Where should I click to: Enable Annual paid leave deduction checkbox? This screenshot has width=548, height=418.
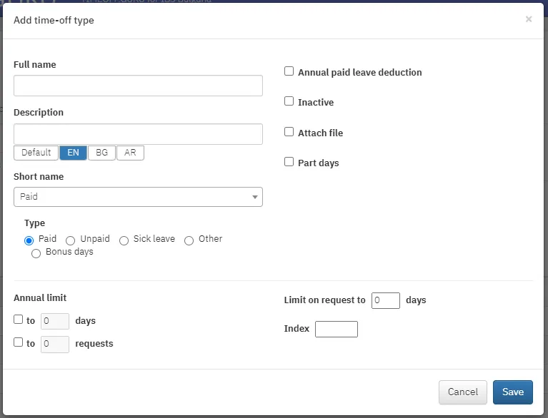coord(289,71)
